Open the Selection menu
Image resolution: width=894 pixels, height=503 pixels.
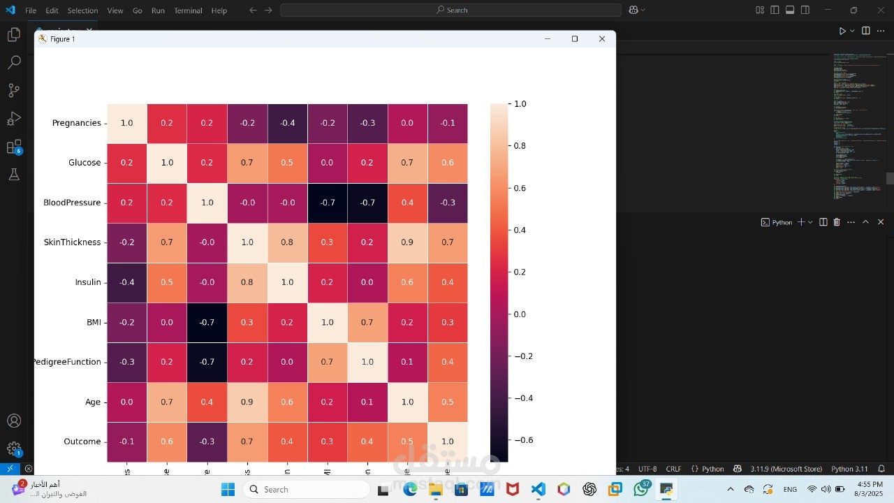pyautogui.click(x=83, y=10)
